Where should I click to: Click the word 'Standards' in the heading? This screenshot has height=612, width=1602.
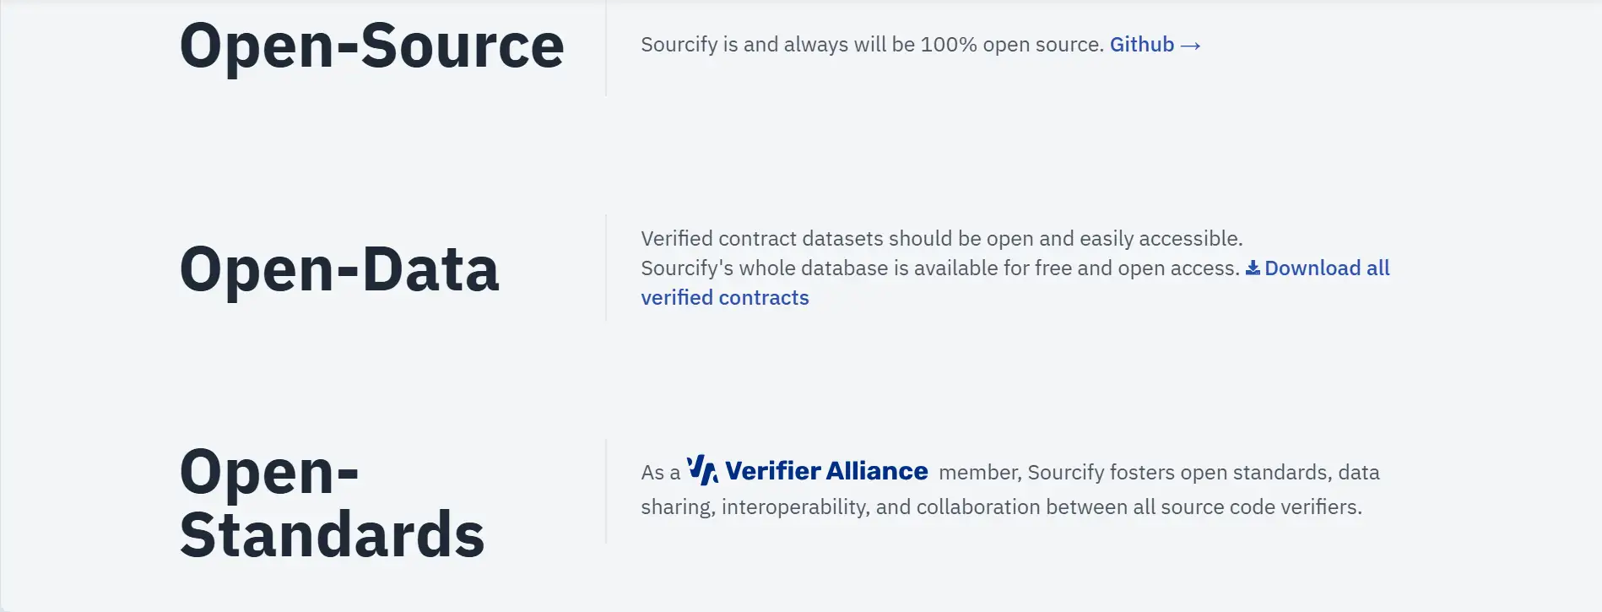pyautogui.click(x=332, y=534)
